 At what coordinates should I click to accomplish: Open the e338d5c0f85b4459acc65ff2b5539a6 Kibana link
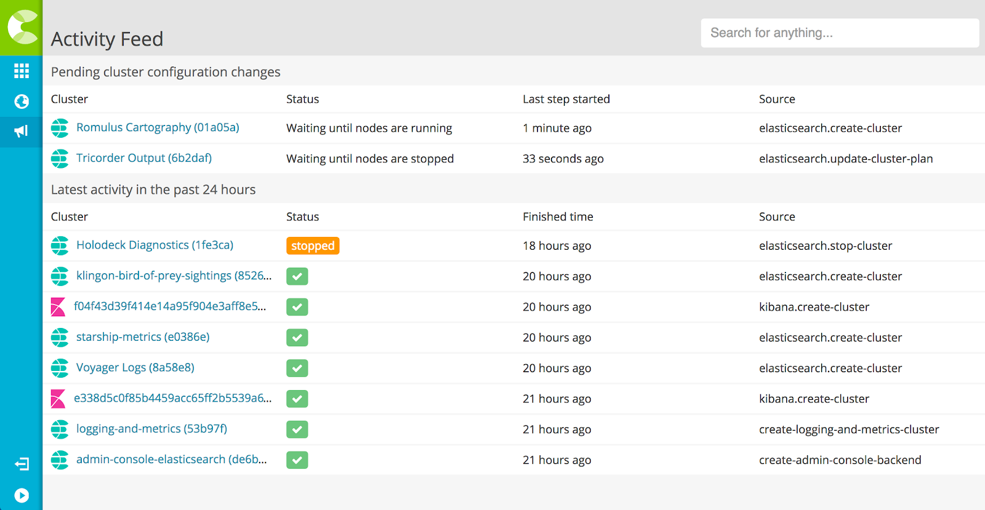172,398
